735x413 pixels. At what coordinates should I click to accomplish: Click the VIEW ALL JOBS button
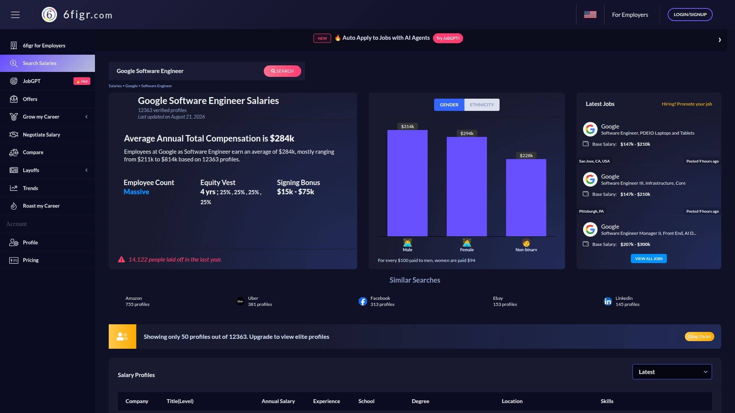click(x=648, y=259)
